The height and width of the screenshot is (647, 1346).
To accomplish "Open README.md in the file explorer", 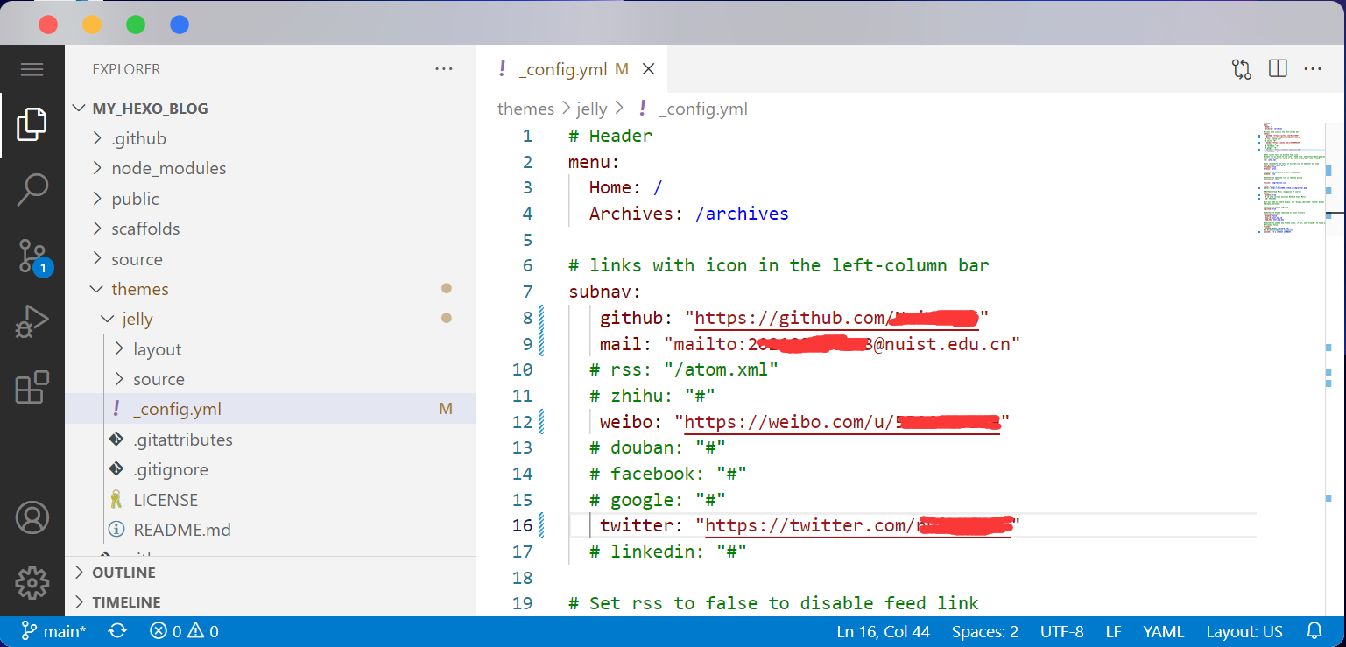I will 181,530.
